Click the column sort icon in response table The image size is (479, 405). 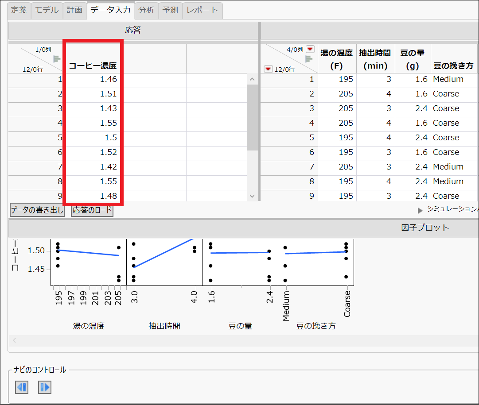(57, 59)
